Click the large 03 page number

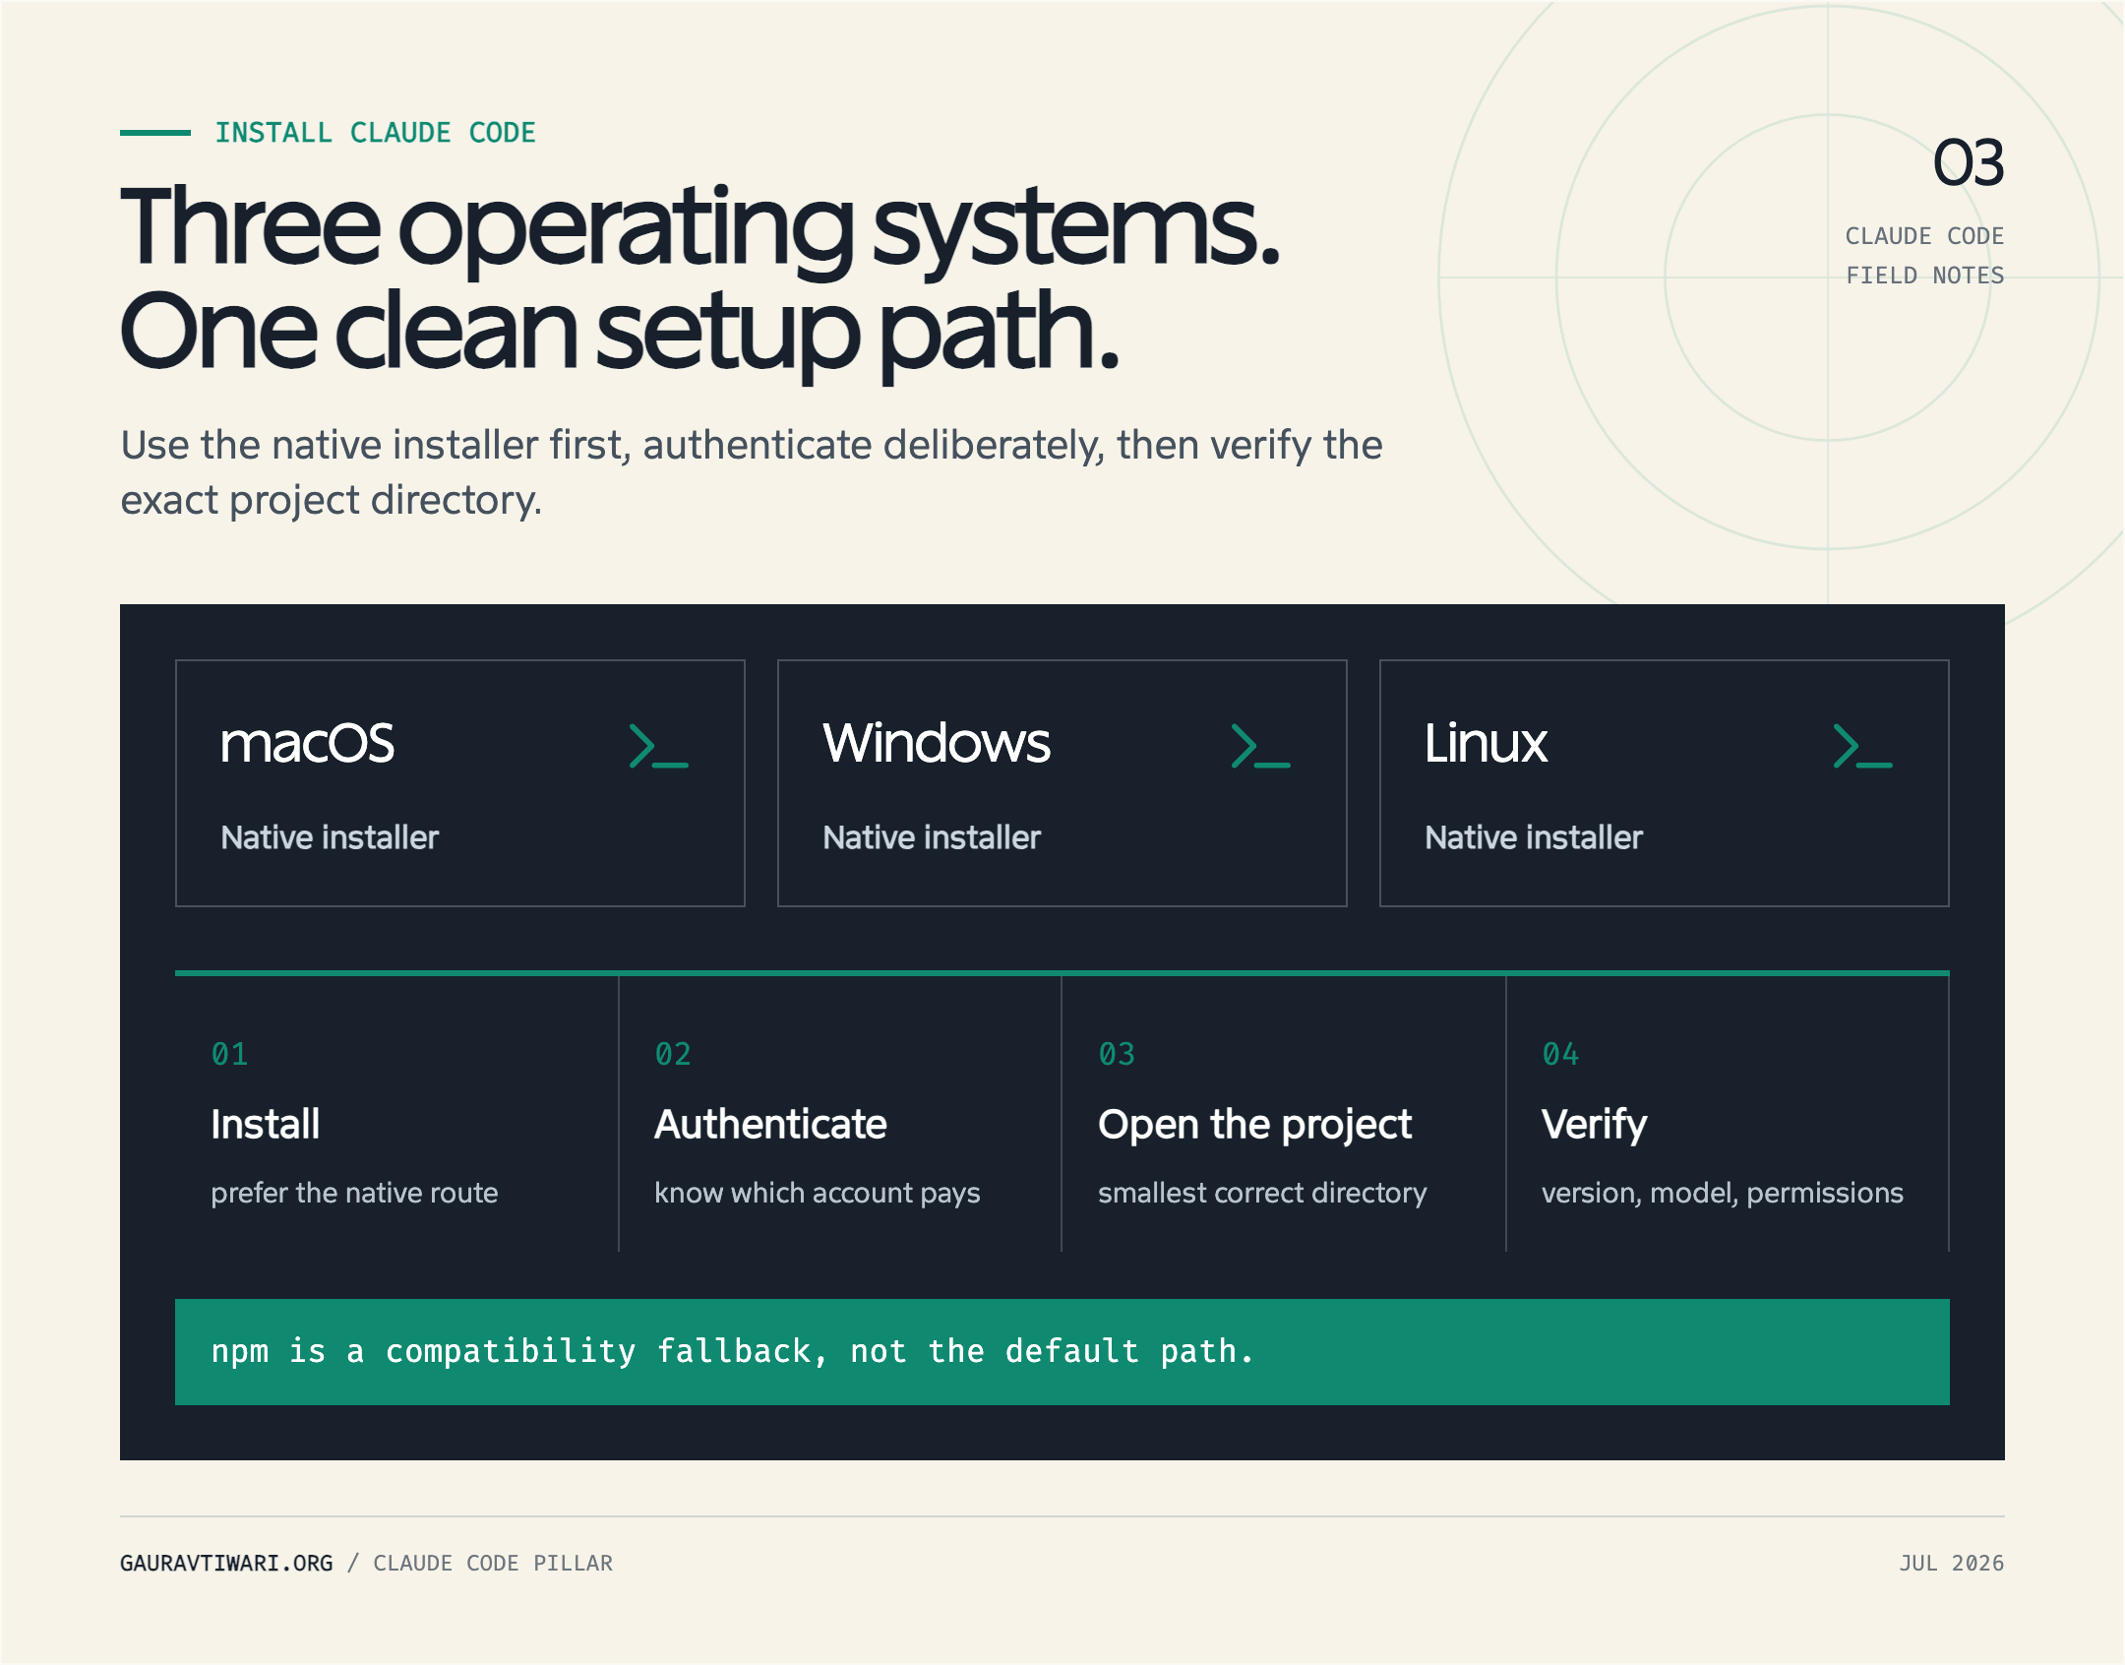coord(1969,163)
